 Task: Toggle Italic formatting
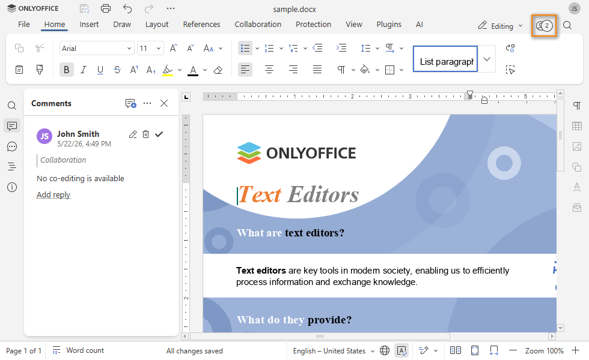pyautogui.click(x=84, y=70)
